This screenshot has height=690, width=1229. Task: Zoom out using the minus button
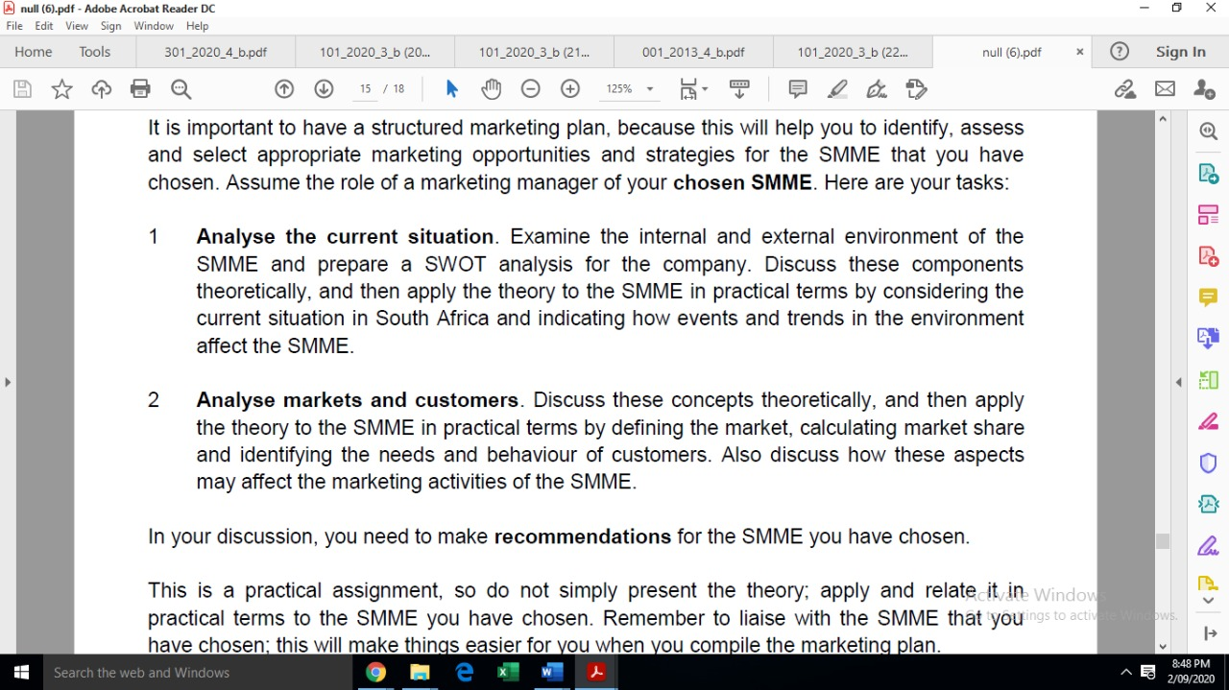[530, 88]
